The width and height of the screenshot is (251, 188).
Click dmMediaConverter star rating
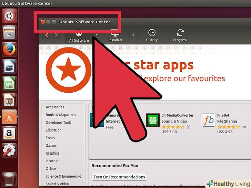(x=173, y=127)
